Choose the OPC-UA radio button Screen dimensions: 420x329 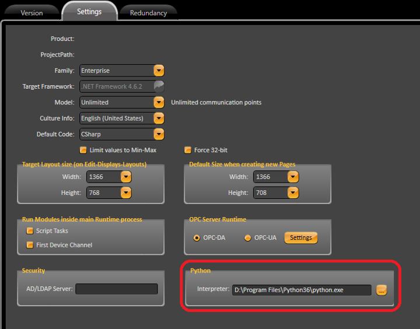click(247, 238)
